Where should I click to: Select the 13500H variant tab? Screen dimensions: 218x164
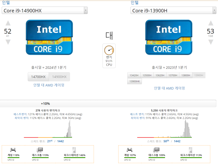click(147, 75)
